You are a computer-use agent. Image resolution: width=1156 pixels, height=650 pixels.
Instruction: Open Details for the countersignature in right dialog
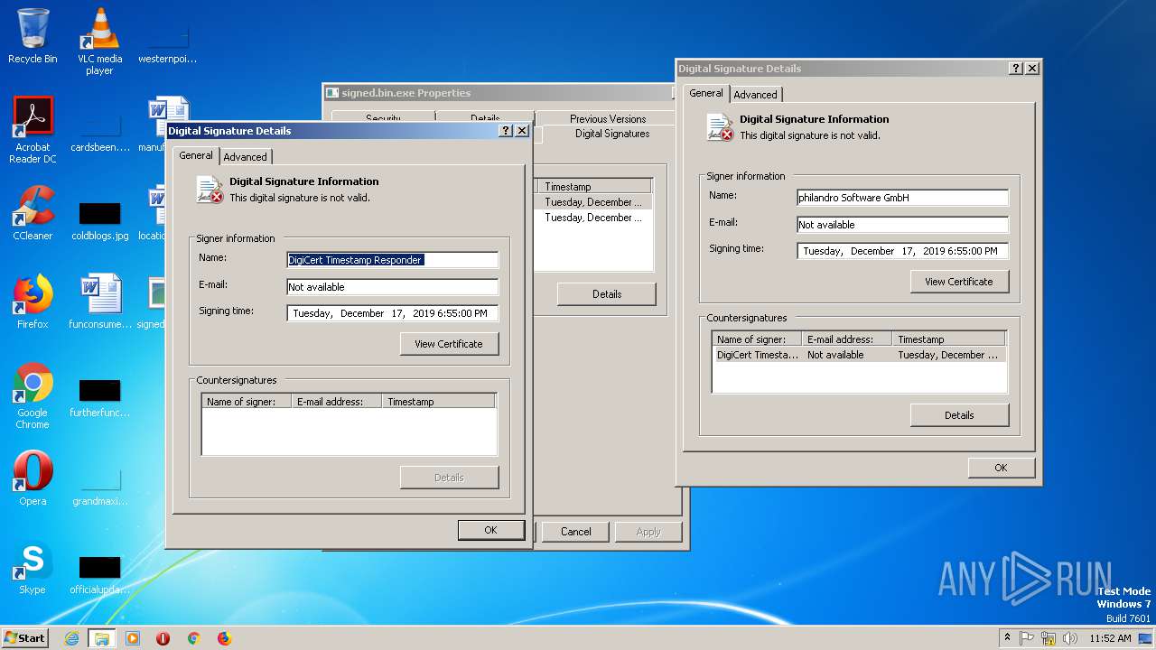(959, 415)
